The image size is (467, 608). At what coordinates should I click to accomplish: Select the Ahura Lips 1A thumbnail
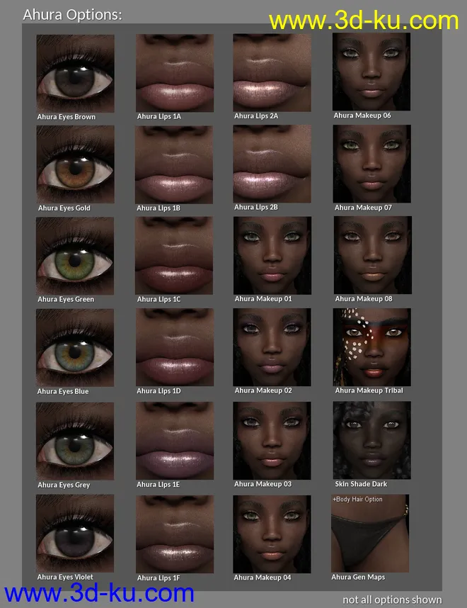coord(174,73)
